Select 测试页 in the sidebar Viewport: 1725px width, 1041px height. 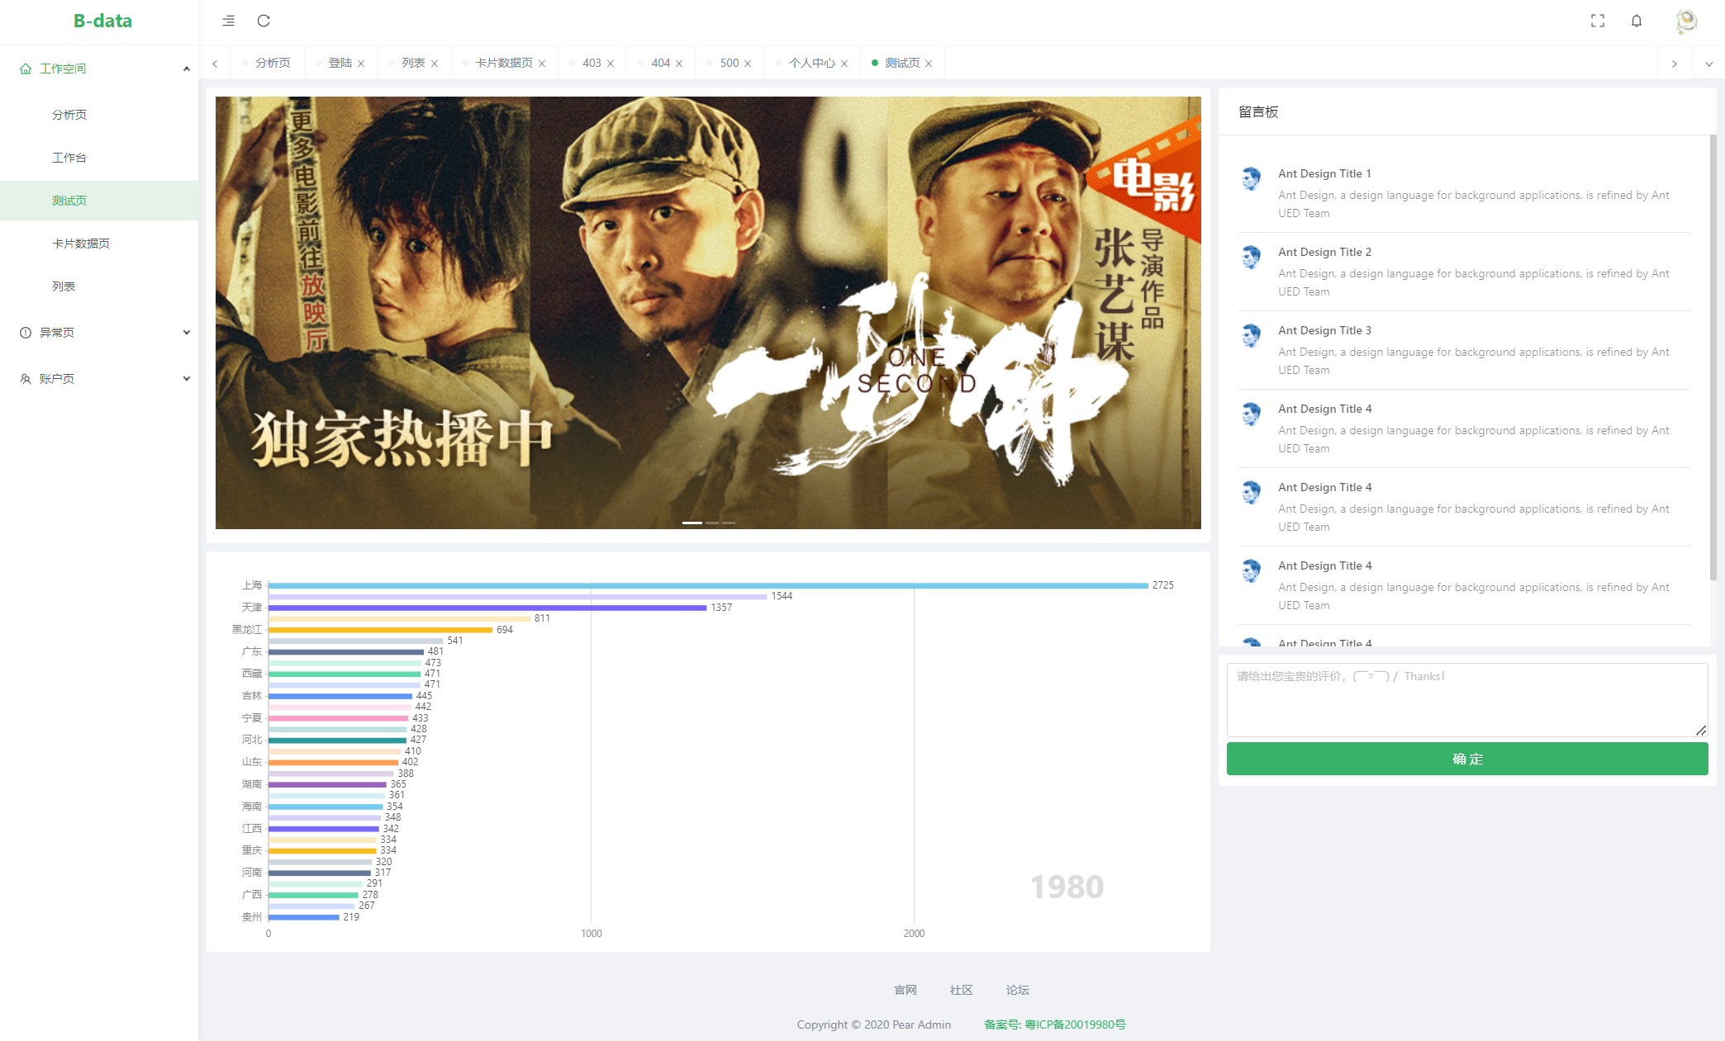(x=99, y=201)
